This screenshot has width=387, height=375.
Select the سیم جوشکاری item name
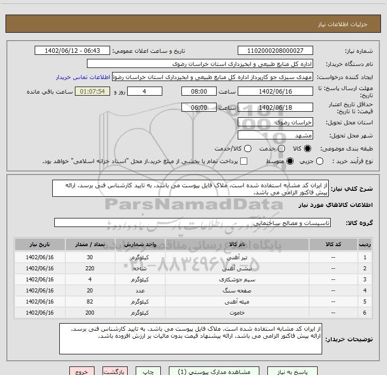(x=237, y=279)
